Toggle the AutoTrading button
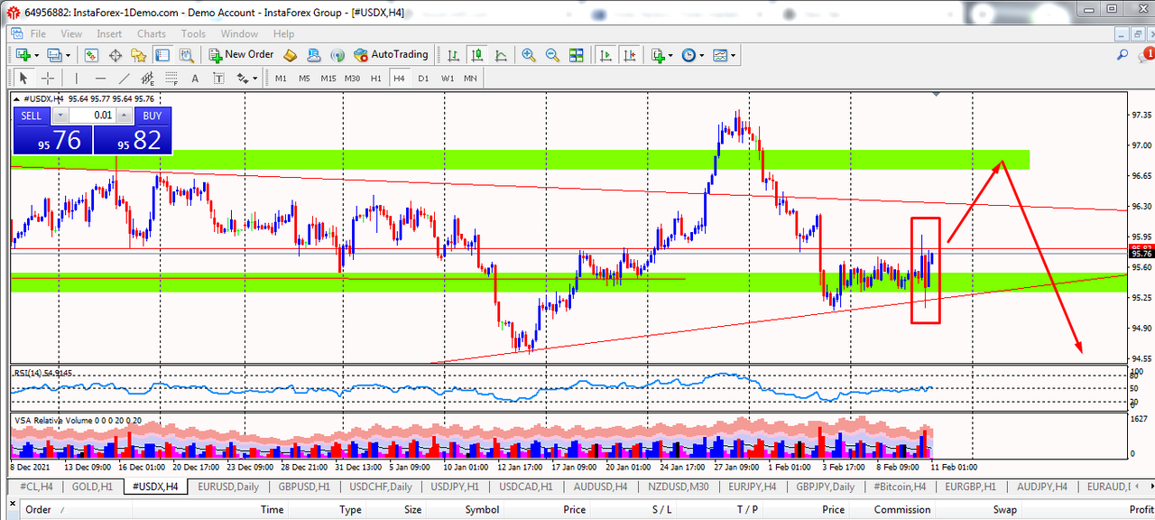This screenshot has height=520, width=1155. [x=391, y=55]
